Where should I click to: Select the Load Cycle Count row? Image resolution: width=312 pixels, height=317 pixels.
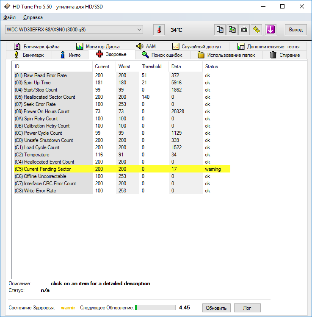122,147
